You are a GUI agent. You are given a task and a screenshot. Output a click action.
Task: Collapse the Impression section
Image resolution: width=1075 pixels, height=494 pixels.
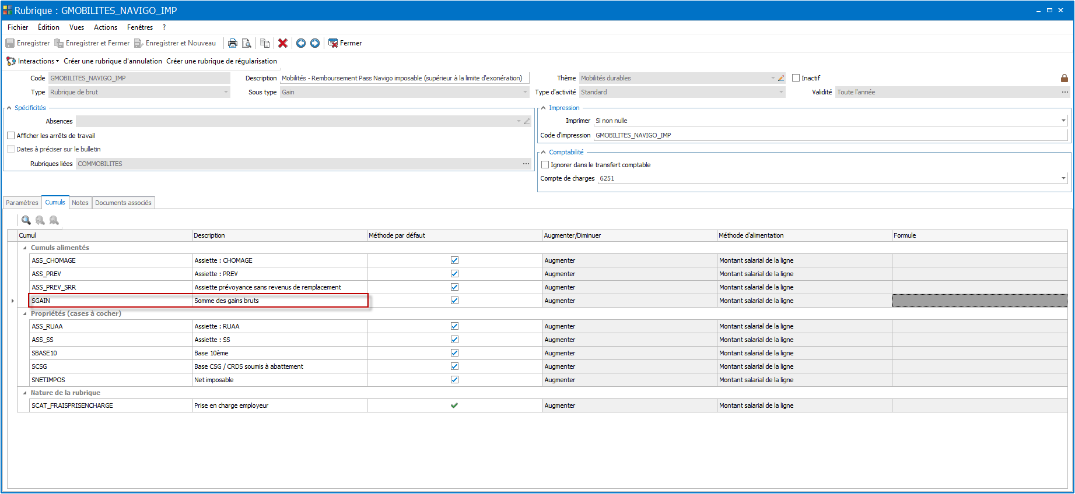pos(544,108)
